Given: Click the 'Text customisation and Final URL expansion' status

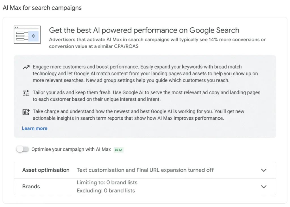Looking at the screenshot, I should pyautogui.click(x=145, y=170).
